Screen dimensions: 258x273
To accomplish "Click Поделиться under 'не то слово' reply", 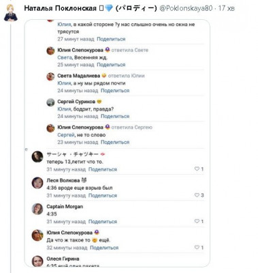I will (x=115, y=142).
